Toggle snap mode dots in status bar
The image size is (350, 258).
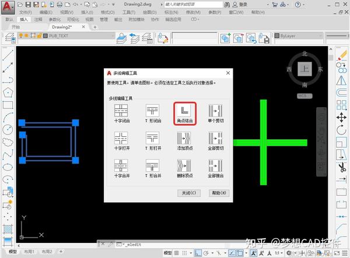click(x=184, y=253)
